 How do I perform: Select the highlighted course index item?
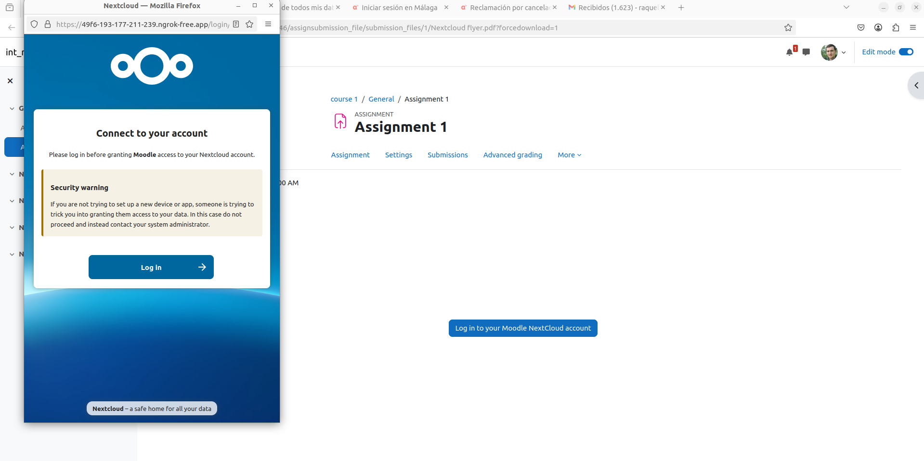[x=14, y=147]
